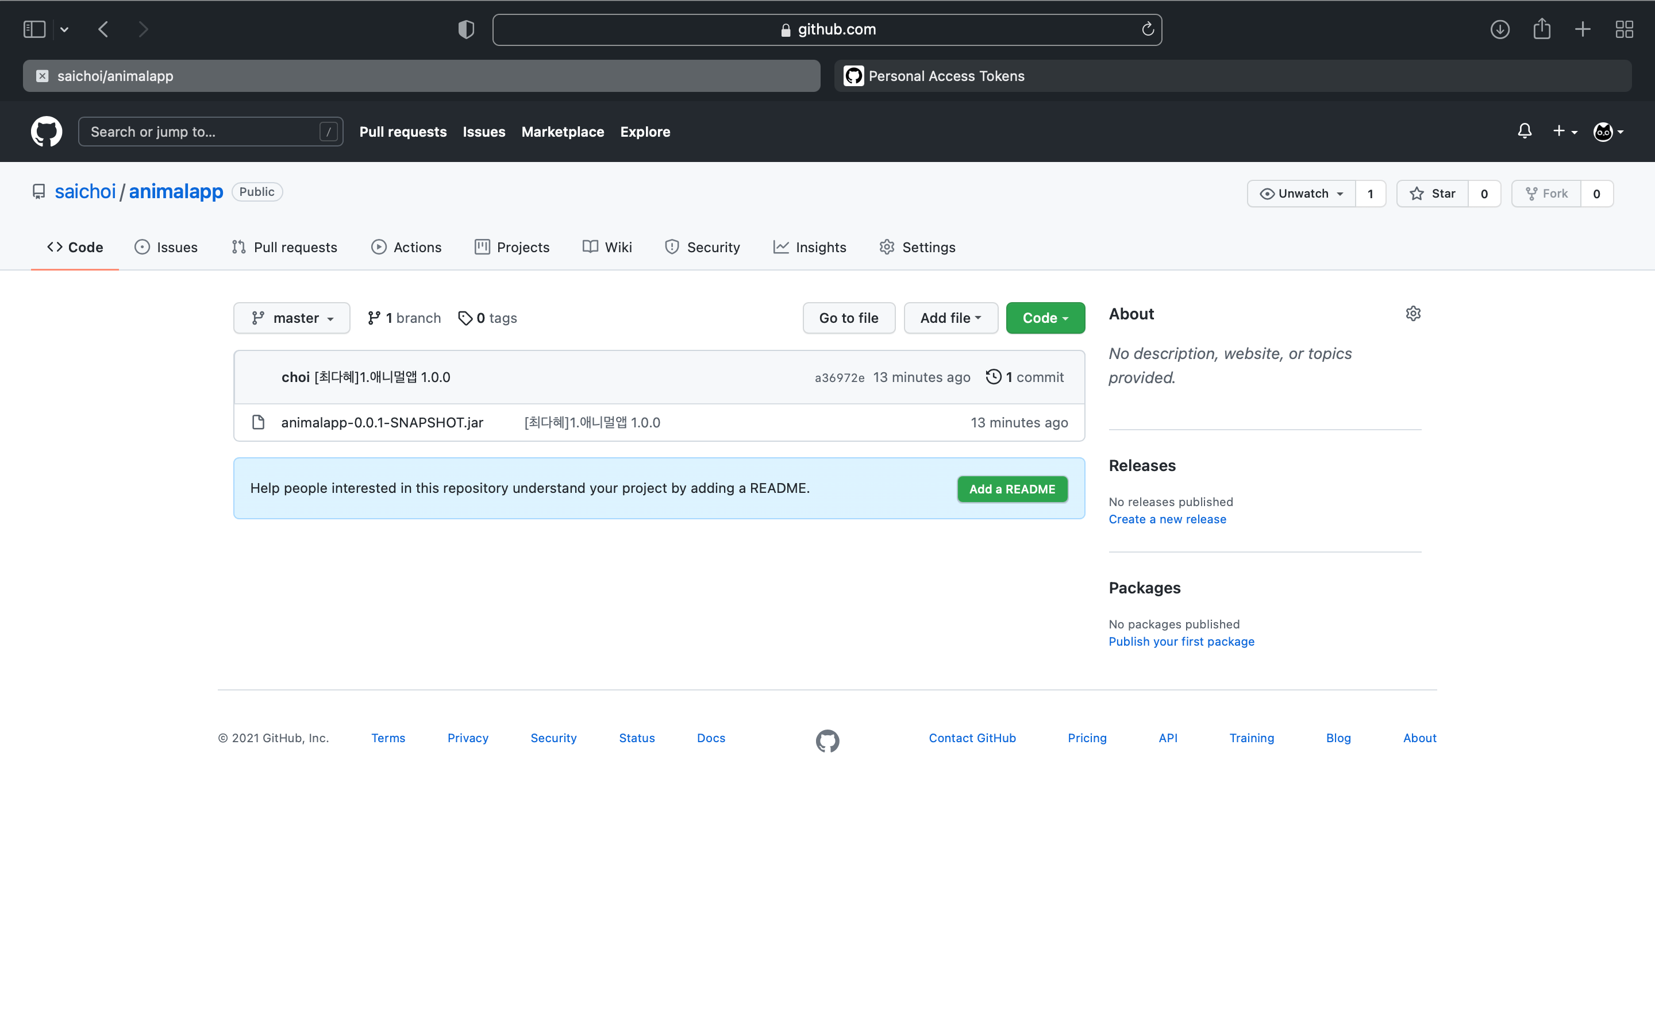The height and width of the screenshot is (1034, 1655).
Task: Open footer Contact GitHub link
Action: (972, 738)
